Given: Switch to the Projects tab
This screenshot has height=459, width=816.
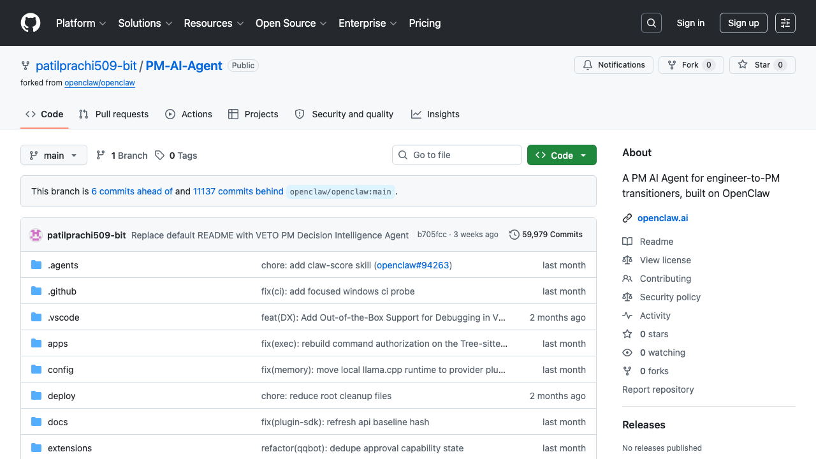Looking at the screenshot, I should pyautogui.click(x=253, y=114).
